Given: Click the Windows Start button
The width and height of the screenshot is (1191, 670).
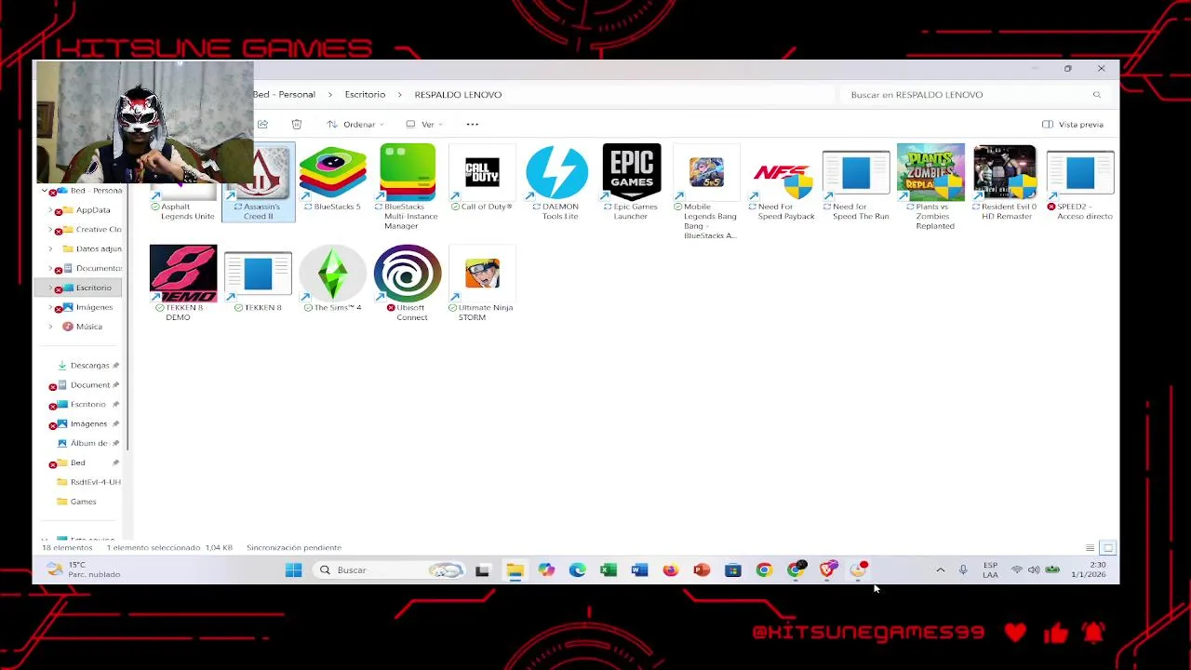Looking at the screenshot, I should [x=293, y=569].
